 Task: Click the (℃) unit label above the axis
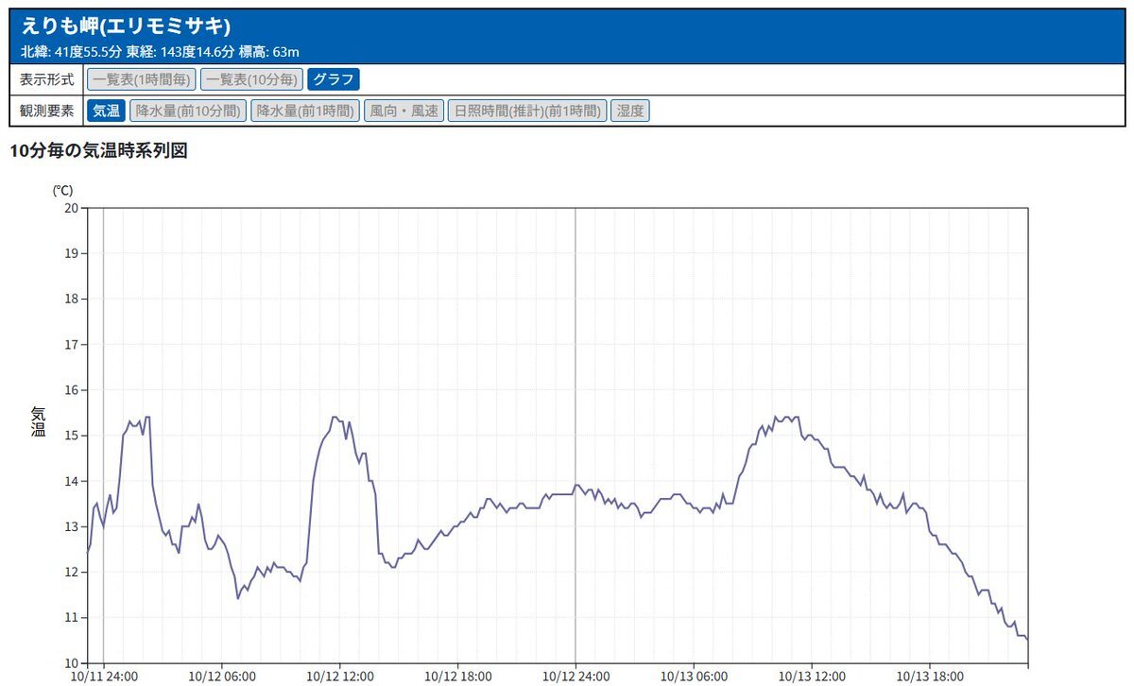point(62,190)
